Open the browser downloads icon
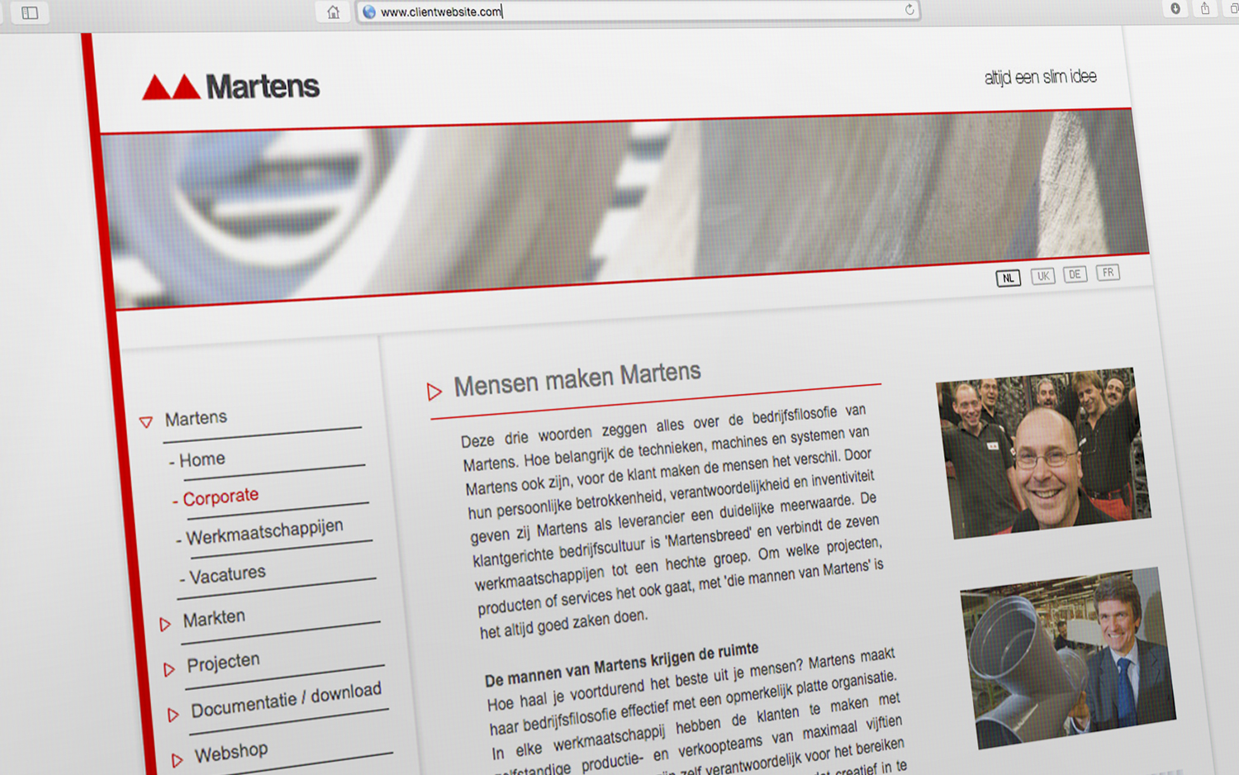Viewport: 1239px width, 775px height. [1175, 8]
